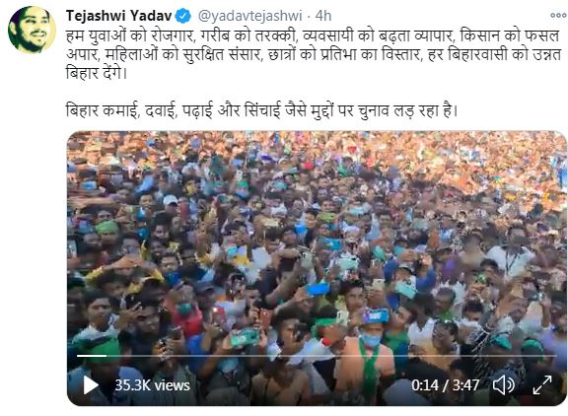Seek to the middle of the video progress bar
The height and width of the screenshot is (416, 568).
pos(317,356)
